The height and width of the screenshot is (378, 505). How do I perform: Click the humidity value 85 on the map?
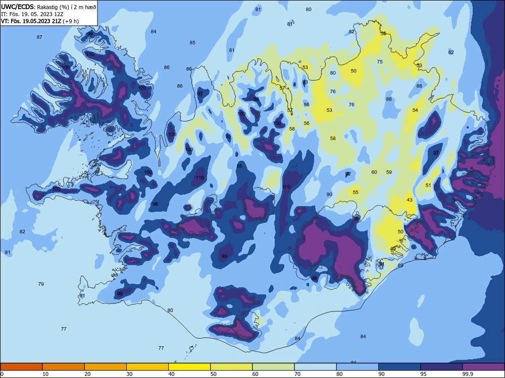coord(192,42)
